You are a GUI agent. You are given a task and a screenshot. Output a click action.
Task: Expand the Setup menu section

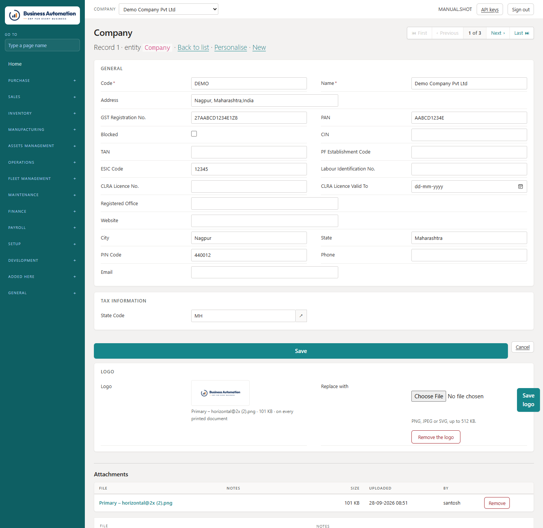[42, 244]
